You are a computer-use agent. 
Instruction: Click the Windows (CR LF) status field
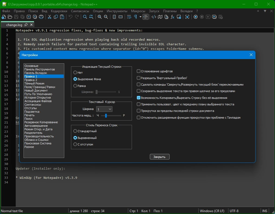pos(212,211)
